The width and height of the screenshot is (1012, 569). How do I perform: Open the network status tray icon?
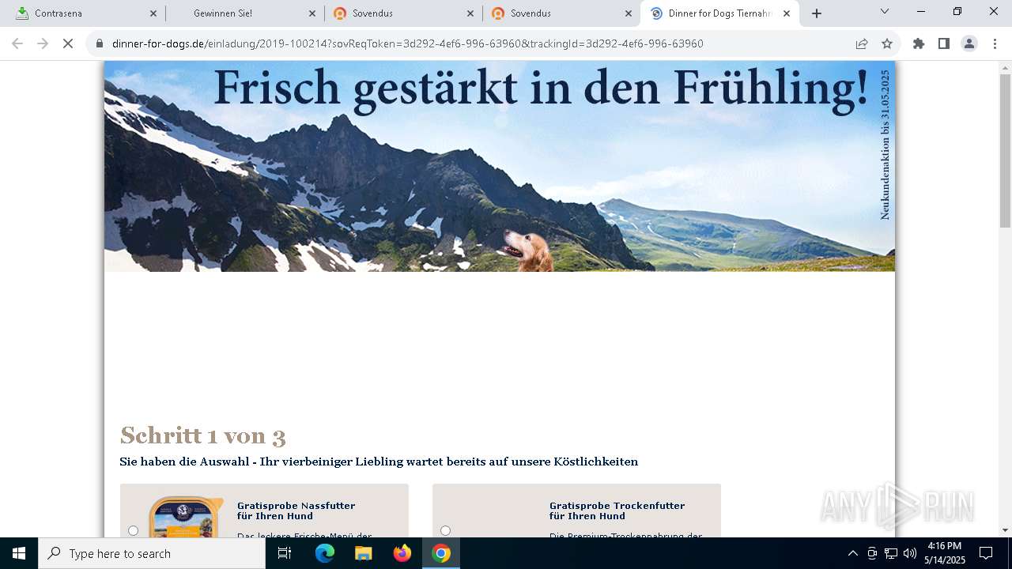point(891,553)
